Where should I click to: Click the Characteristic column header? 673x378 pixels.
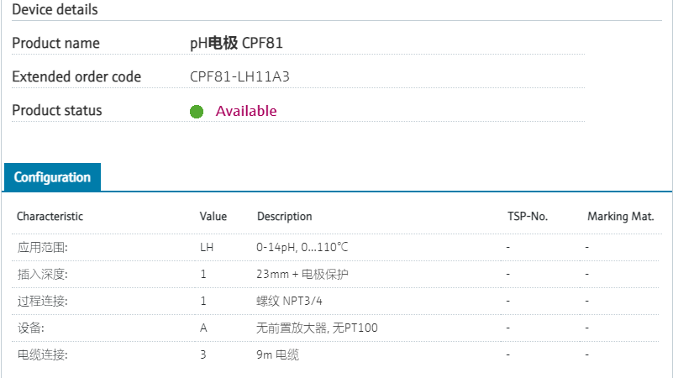50,217
